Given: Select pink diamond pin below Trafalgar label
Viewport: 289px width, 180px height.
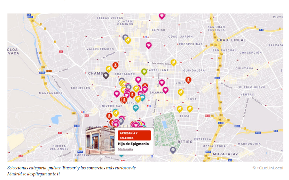Looking at the screenshot, I should (138, 80).
